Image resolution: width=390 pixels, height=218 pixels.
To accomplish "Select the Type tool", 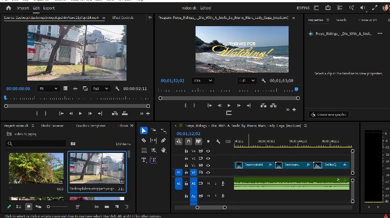I will pyautogui.click(x=144, y=160).
